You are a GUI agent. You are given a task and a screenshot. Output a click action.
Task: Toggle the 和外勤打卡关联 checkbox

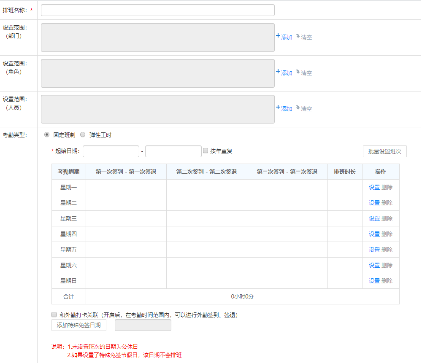click(54, 315)
